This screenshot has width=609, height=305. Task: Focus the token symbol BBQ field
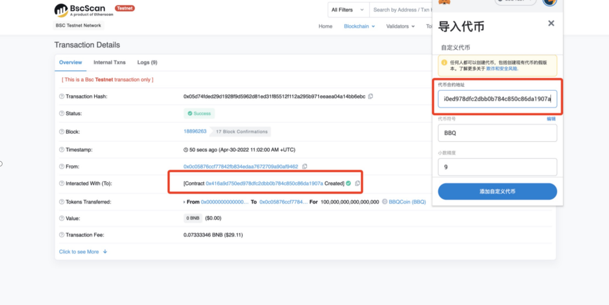pyautogui.click(x=497, y=133)
